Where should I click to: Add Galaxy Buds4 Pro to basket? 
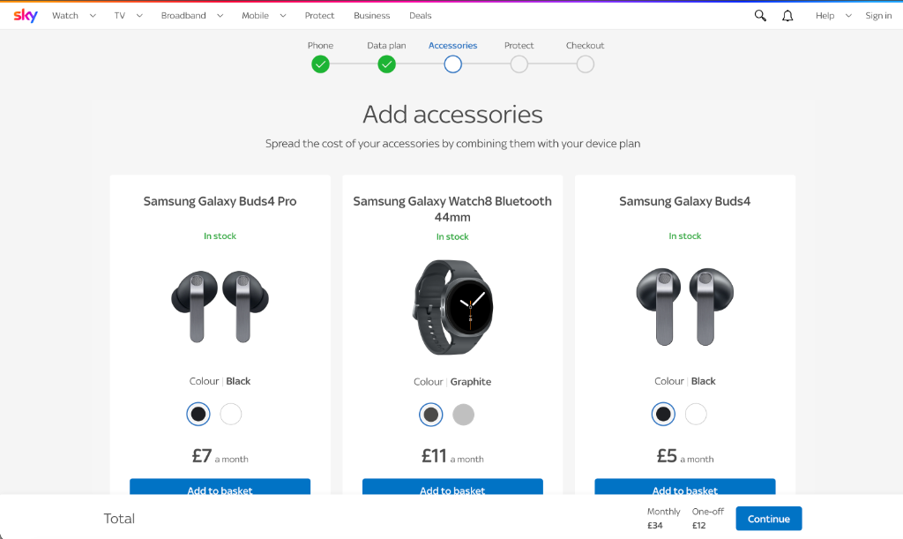click(220, 487)
